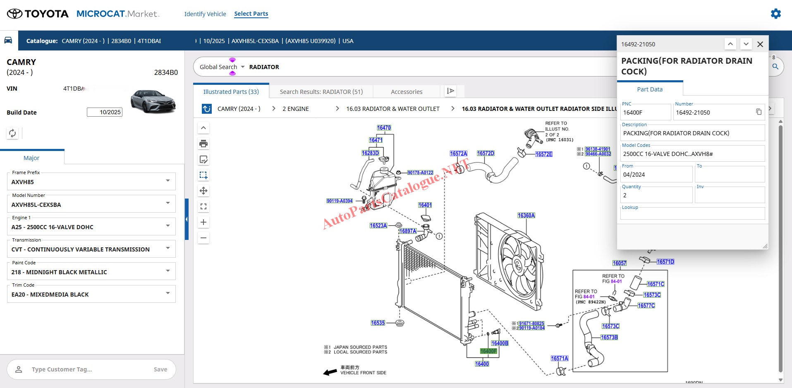Switch to Search Results: RADIATOR tab
The width and height of the screenshot is (792, 388).
(321, 92)
